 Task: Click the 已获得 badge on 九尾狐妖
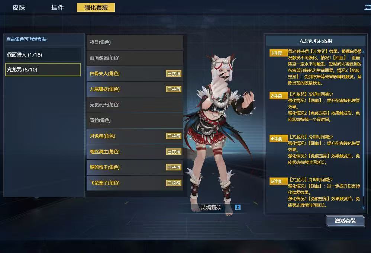click(174, 89)
